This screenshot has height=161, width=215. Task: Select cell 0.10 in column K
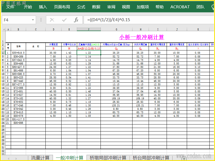198,67
